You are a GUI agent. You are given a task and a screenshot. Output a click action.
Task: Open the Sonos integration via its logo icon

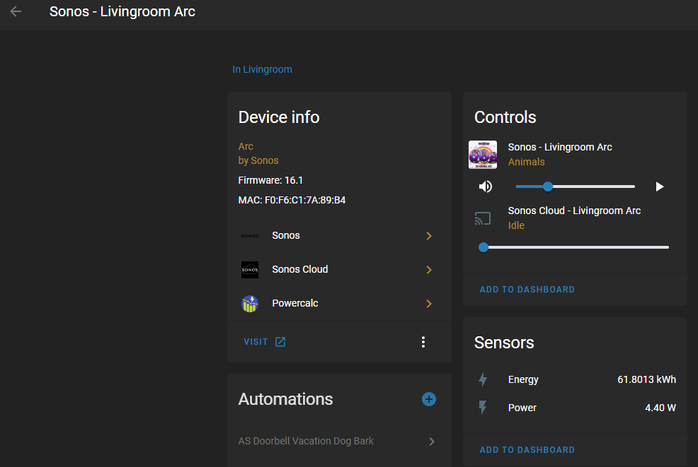tap(249, 235)
